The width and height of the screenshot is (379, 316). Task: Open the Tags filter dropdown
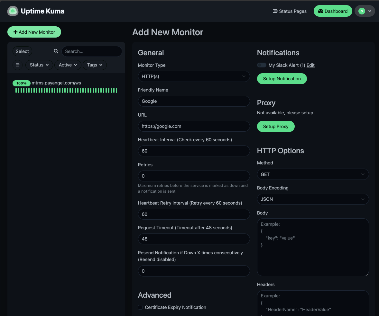[x=95, y=65]
